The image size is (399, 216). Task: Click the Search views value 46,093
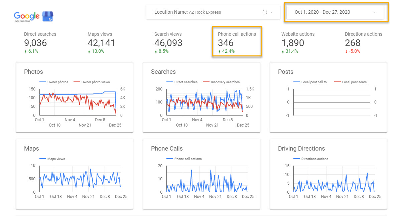pos(168,43)
